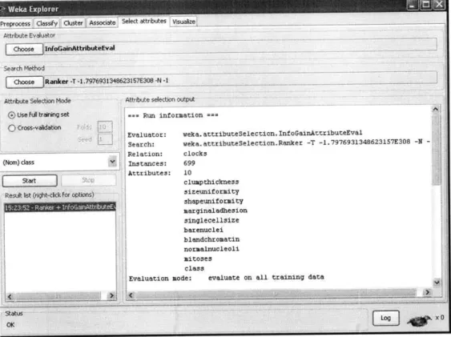The height and width of the screenshot is (337, 451).
Task: Switch to the Visualize tab
Action: pos(183,22)
